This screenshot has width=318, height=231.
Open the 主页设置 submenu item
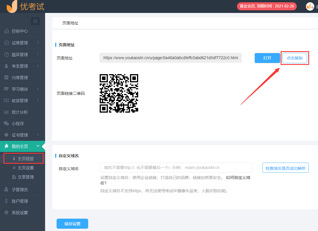pos(26,168)
